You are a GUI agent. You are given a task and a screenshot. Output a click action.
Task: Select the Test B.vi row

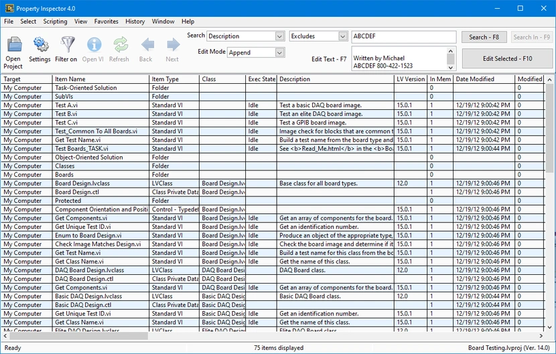click(x=273, y=113)
